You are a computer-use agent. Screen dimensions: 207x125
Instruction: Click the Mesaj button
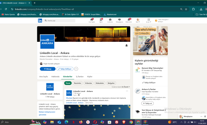click(48, 69)
